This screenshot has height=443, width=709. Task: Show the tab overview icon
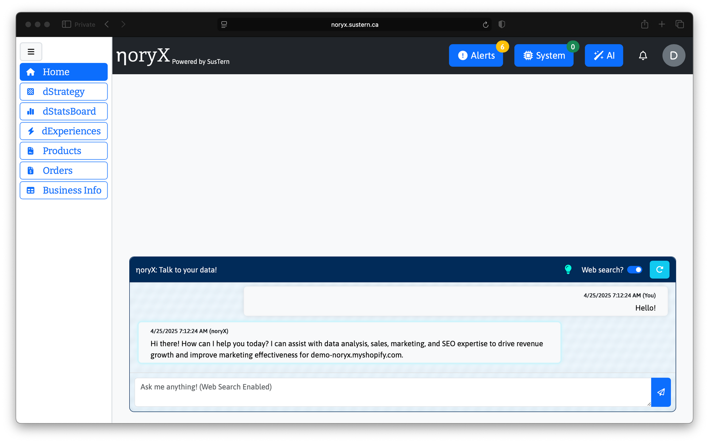(679, 24)
